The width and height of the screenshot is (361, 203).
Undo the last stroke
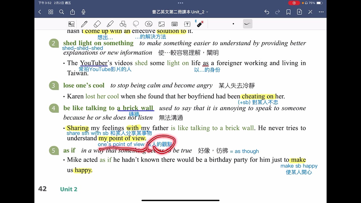tap(267, 12)
